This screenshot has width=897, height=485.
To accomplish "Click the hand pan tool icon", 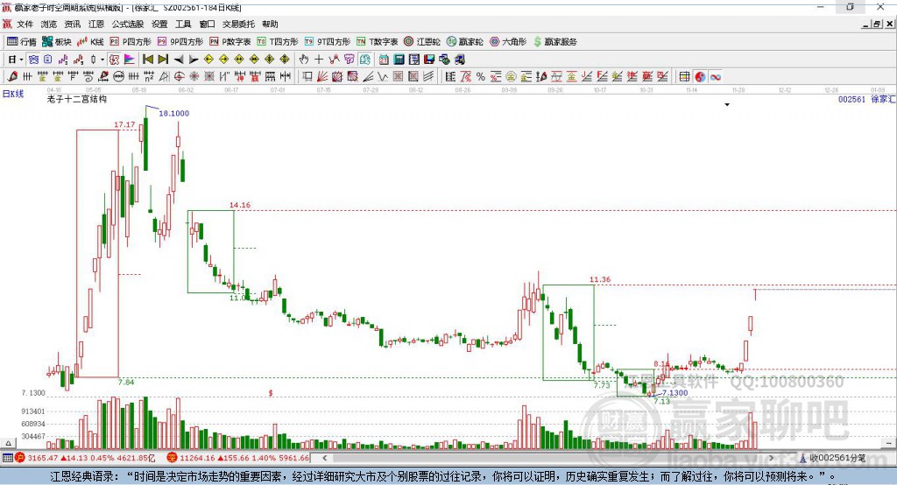I will (x=304, y=59).
